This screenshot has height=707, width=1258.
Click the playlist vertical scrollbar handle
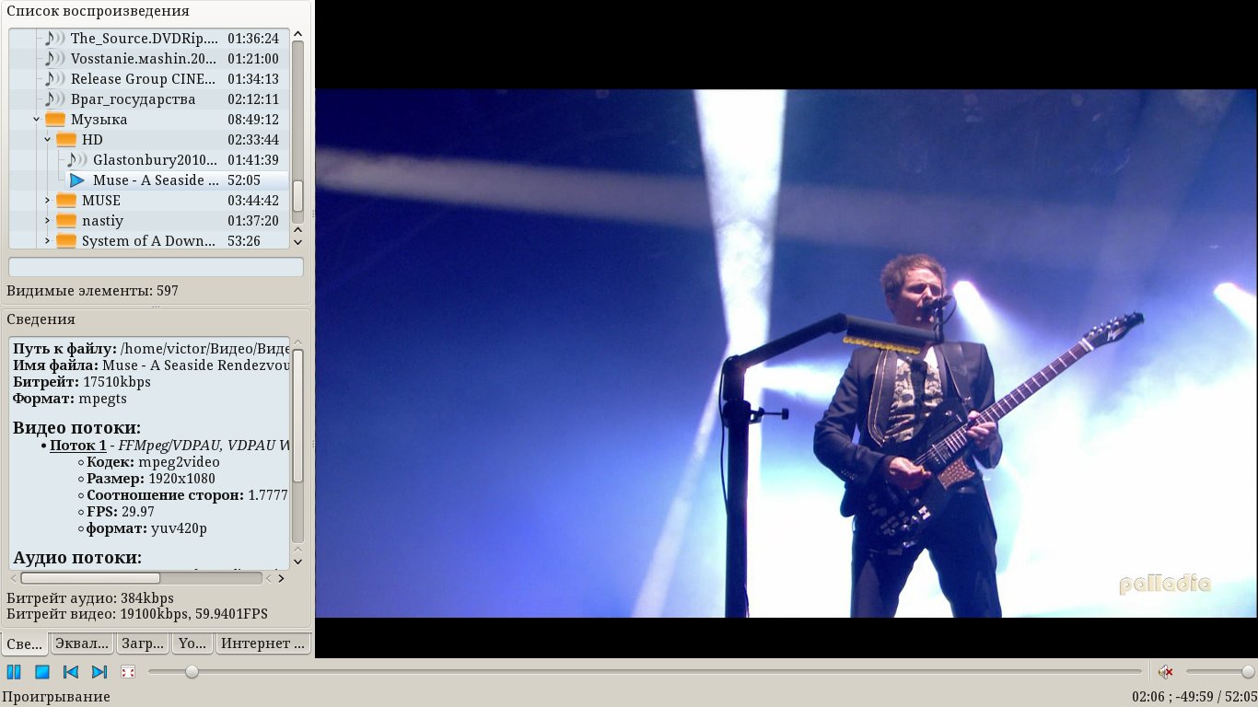[x=298, y=196]
